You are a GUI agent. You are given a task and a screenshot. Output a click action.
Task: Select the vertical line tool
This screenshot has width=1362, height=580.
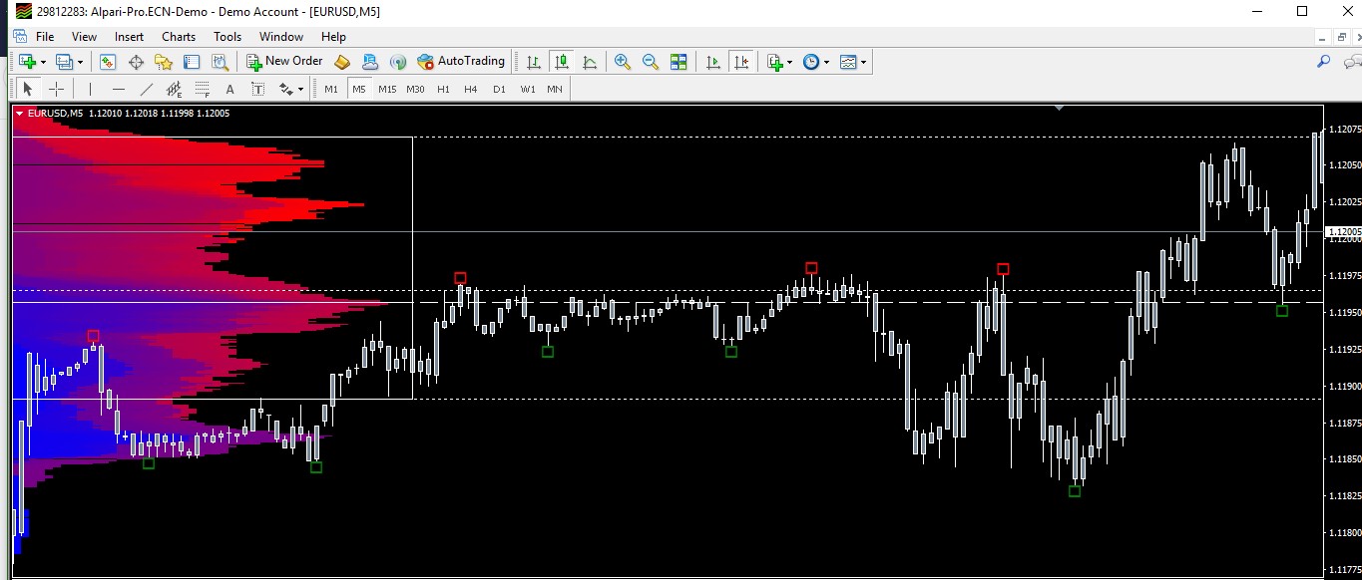pyautogui.click(x=90, y=89)
